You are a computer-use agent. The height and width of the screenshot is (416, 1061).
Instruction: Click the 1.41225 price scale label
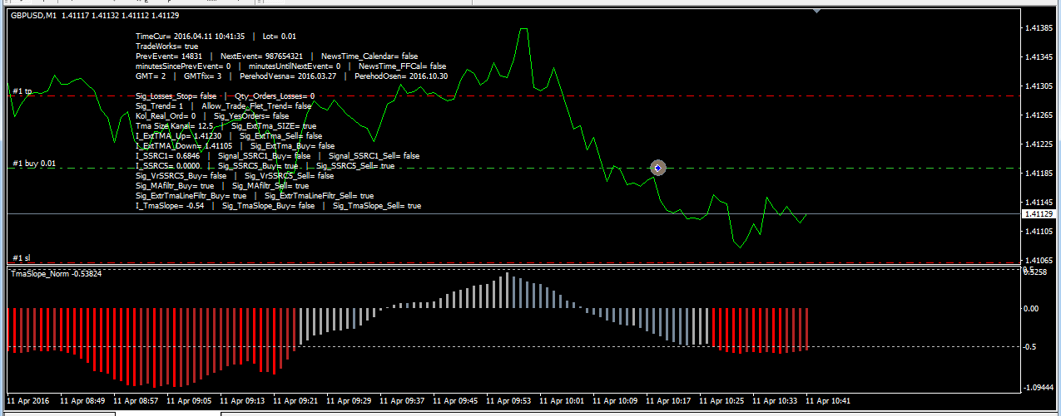(1037, 144)
